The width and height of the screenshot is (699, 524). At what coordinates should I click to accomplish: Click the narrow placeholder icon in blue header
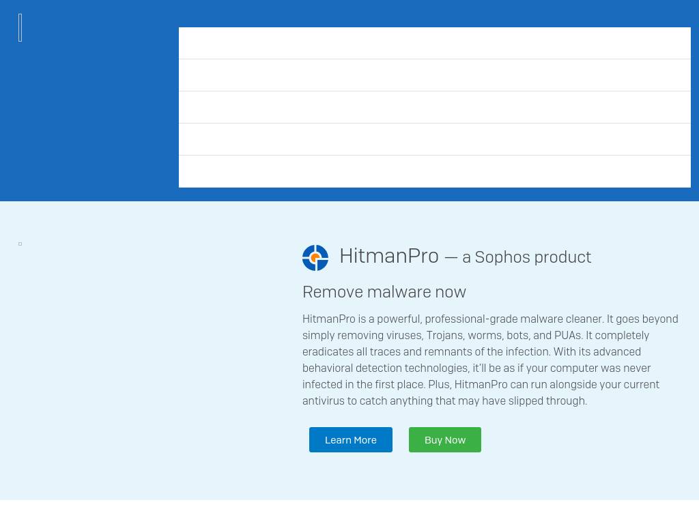coord(20,28)
